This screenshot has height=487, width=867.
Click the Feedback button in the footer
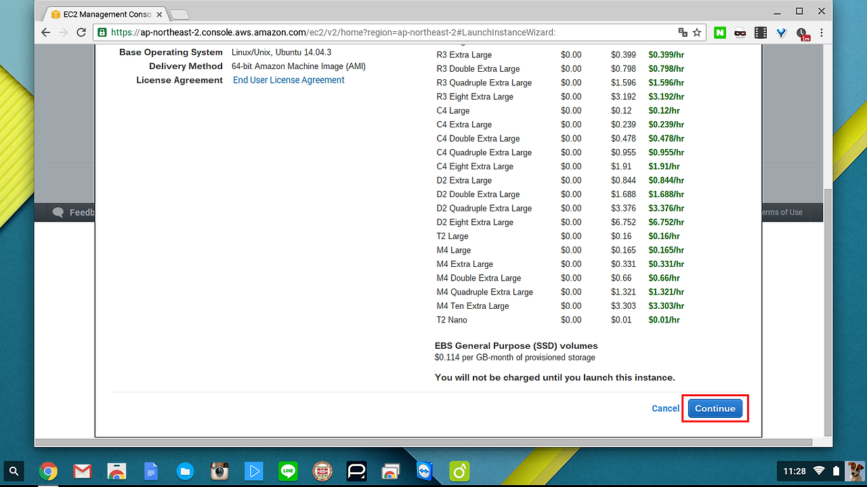(74, 212)
